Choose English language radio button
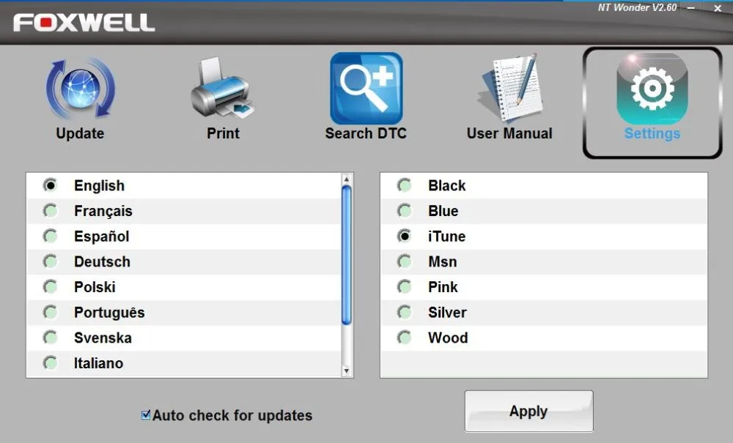 tap(50, 185)
